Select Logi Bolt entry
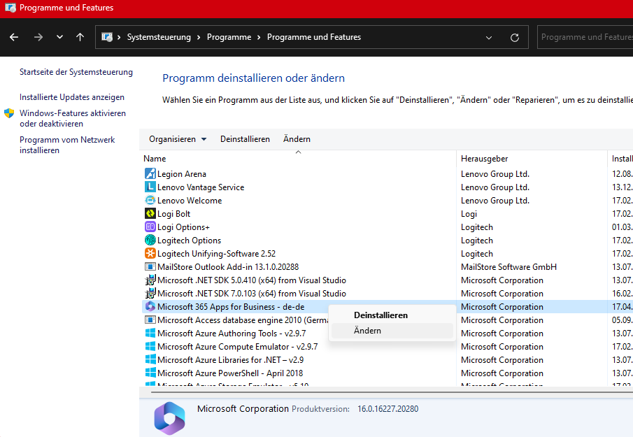The height and width of the screenshot is (437, 633). (x=173, y=214)
